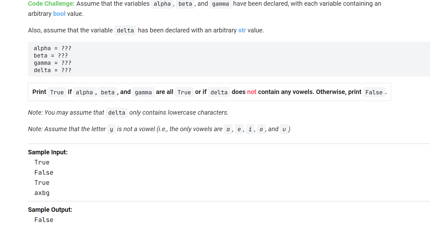Select the gamma inline code token
Image resolution: width=430 pixels, height=235 pixels.
tap(221, 4)
